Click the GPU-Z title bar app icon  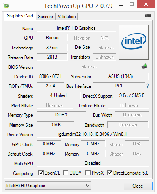click(x=7, y=6)
